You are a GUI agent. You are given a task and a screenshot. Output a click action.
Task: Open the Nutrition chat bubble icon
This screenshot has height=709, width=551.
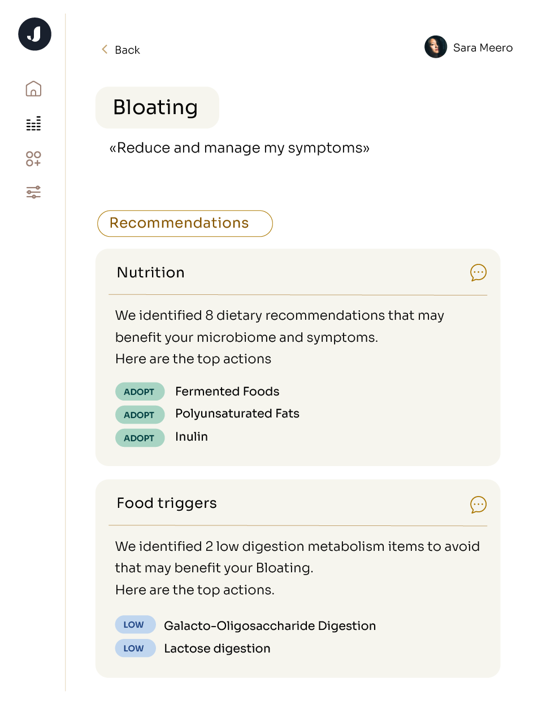478,273
